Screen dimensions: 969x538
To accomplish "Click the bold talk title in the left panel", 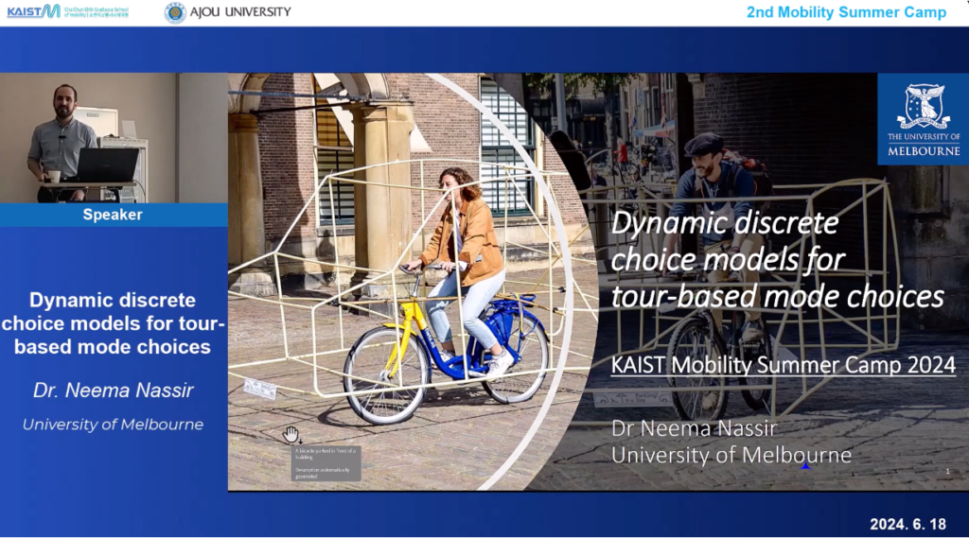I will [113, 323].
